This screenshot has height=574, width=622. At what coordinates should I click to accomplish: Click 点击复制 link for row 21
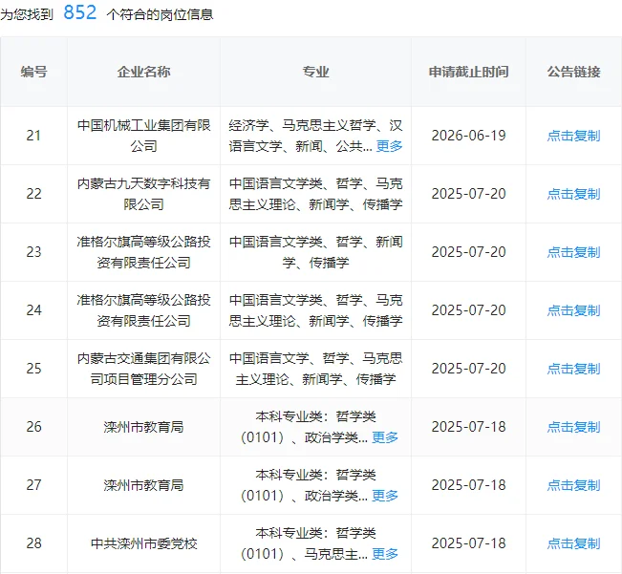click(x=573, y=136)
